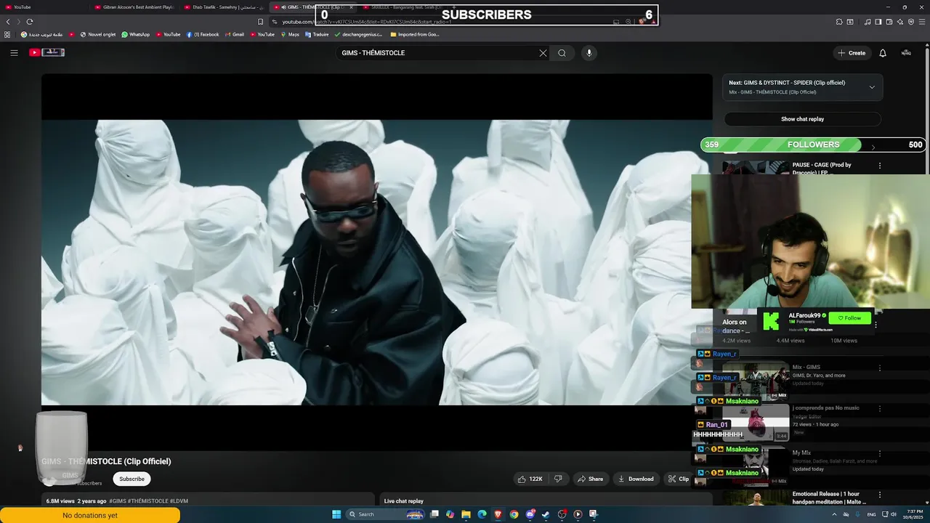
Task: Switch to Ehab Tawfik - Samehny tab
Action: click(224, 7)
